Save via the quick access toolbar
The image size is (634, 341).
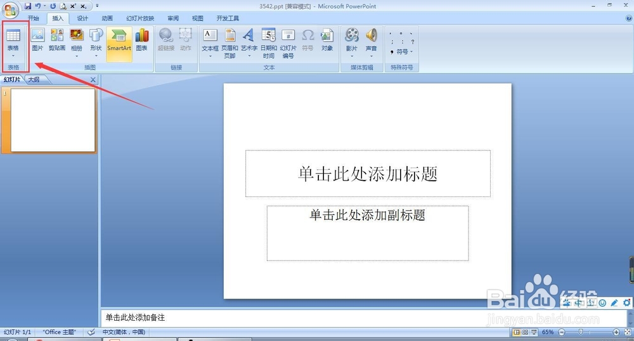28,6
